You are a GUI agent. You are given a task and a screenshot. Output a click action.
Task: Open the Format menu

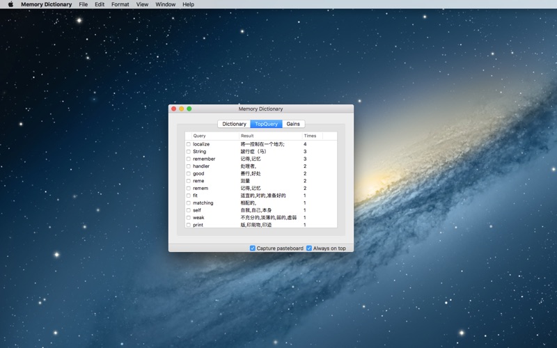point(120,4)
